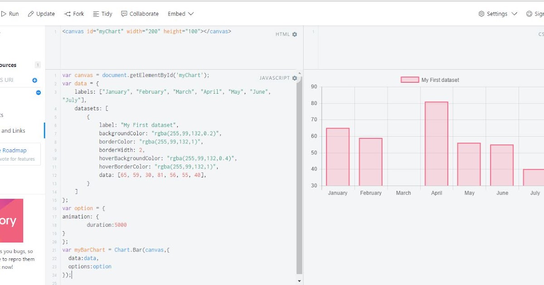This screenshot has width=544, height=285.
Task: Click the Update button
Action: (x=41, y=14)
